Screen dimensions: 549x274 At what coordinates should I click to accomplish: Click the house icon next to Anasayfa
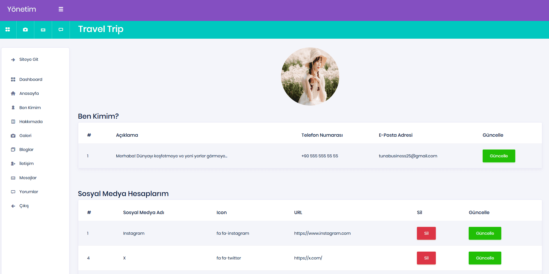13,93
